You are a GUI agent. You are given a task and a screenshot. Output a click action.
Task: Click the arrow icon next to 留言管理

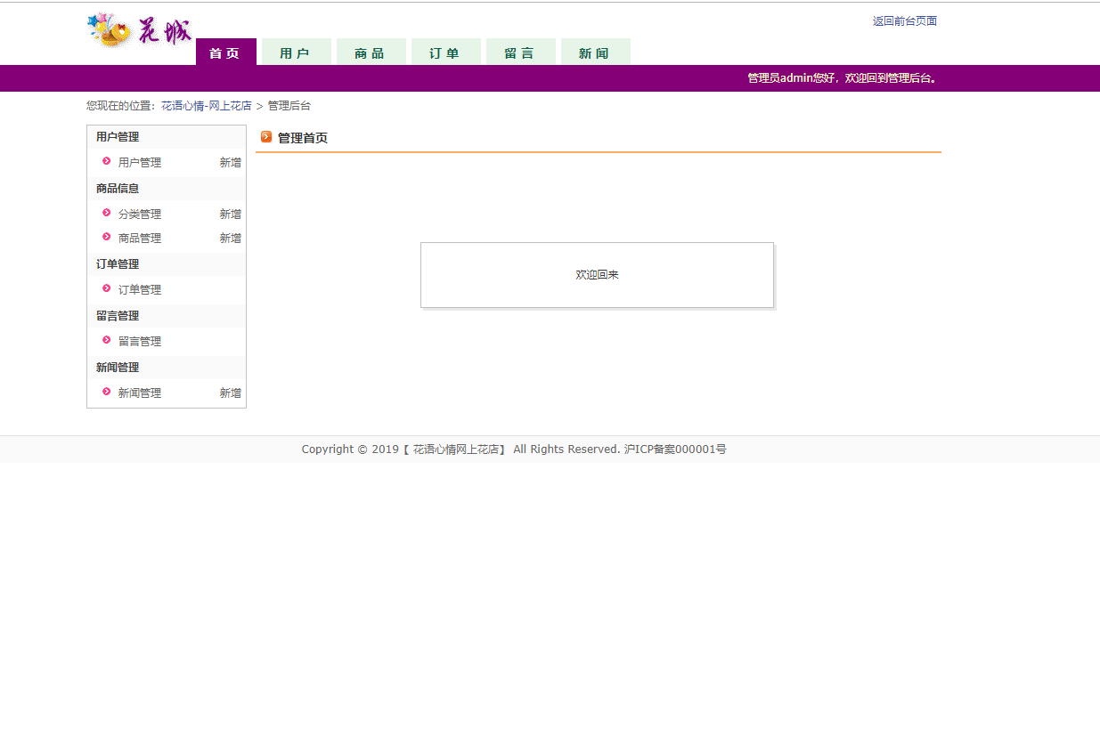[x=106, y=341]
